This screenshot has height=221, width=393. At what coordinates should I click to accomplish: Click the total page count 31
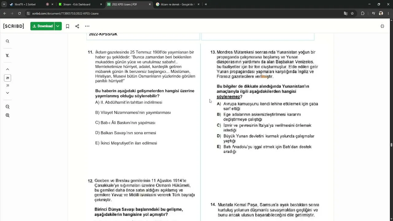(x=8, y=86)
